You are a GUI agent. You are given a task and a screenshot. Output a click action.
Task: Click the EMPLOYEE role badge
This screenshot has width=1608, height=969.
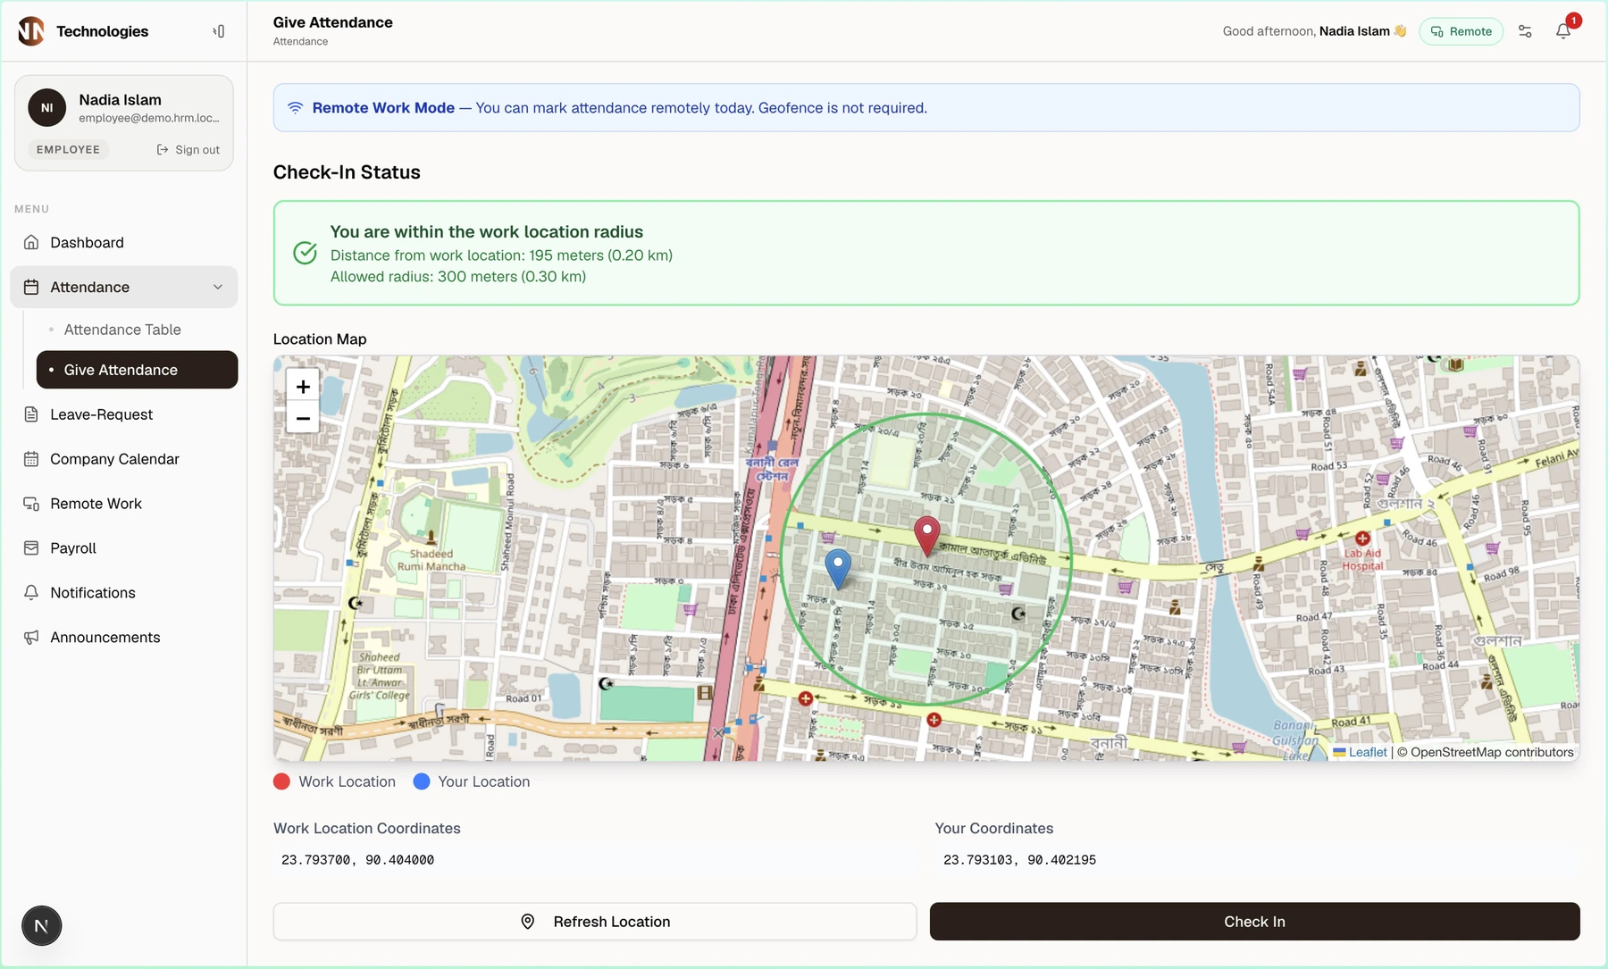[x=68, y=150]
